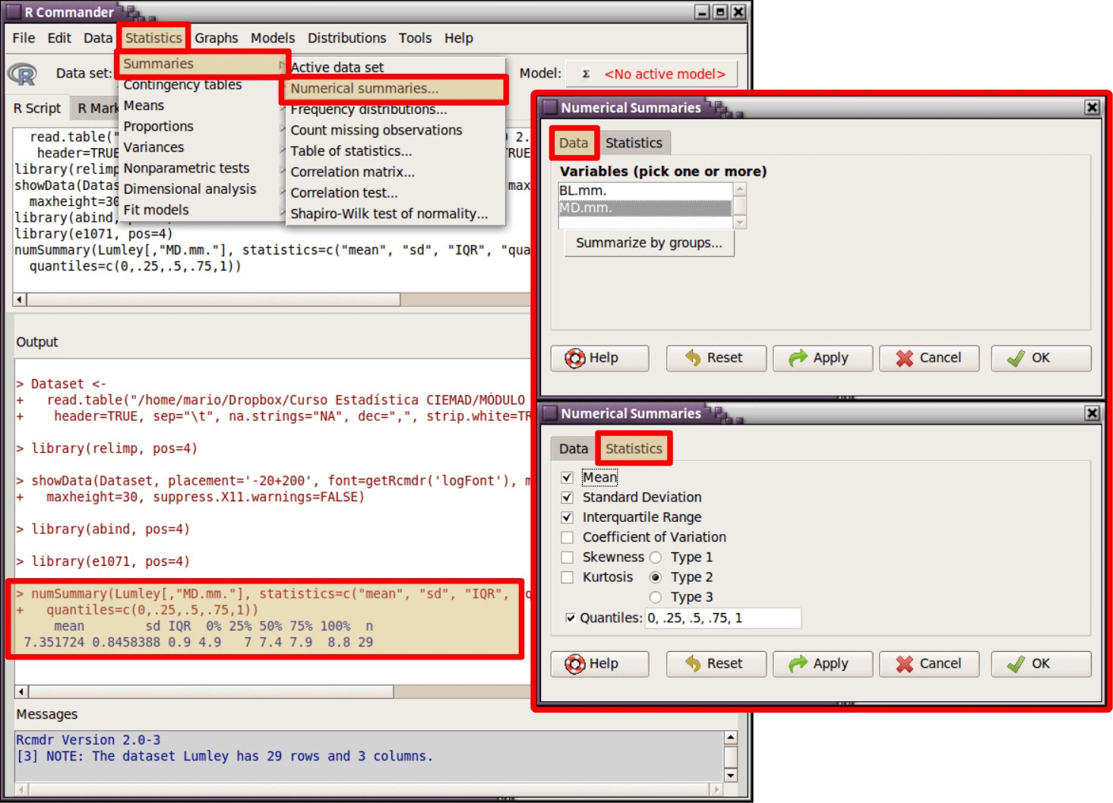
Task: Uncheck the Interquartile Range checkbox
Action: 567,517
